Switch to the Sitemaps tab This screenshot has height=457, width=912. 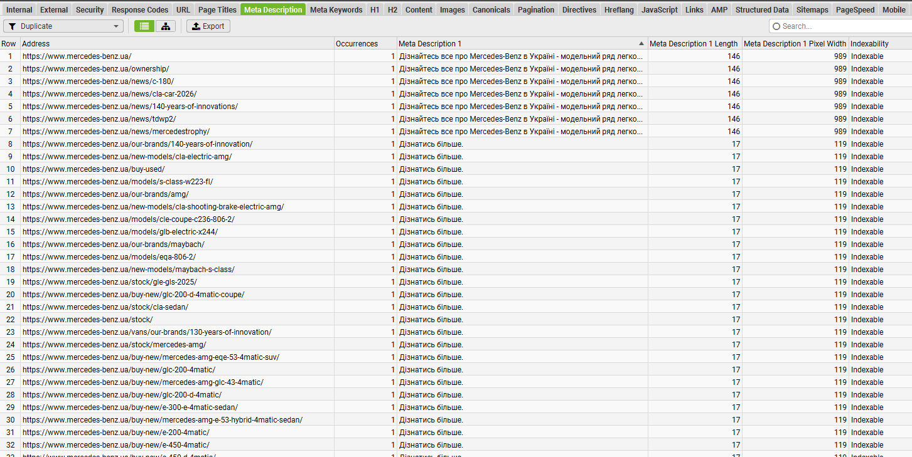click(812, 9)
